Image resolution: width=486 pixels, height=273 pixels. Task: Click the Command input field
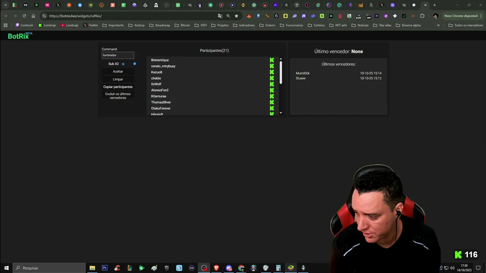[118, 55]
